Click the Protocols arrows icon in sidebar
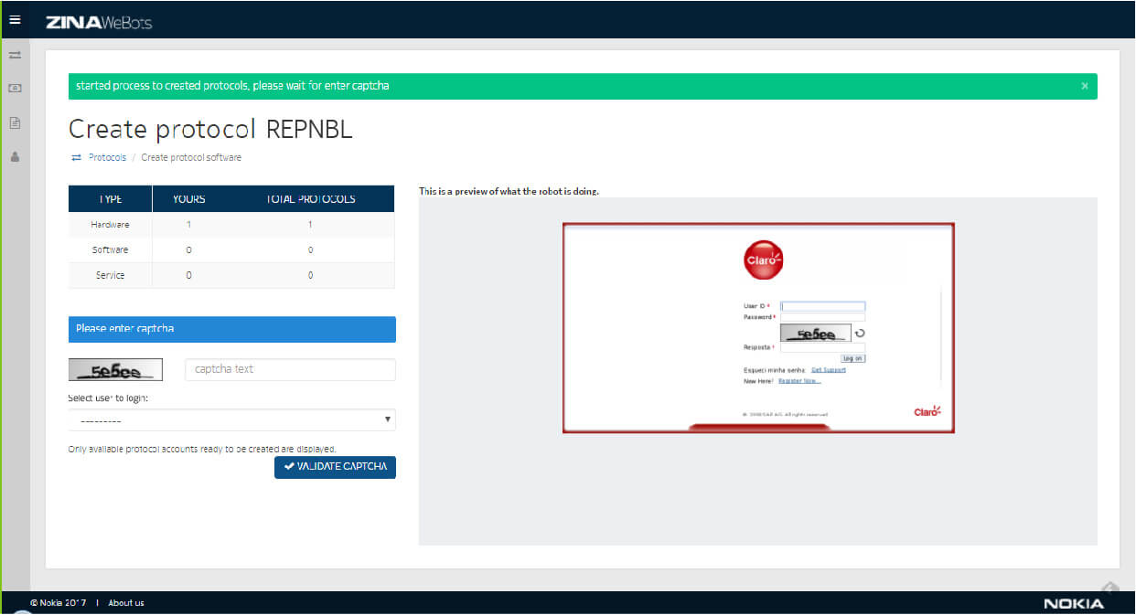 coord(15,56)
